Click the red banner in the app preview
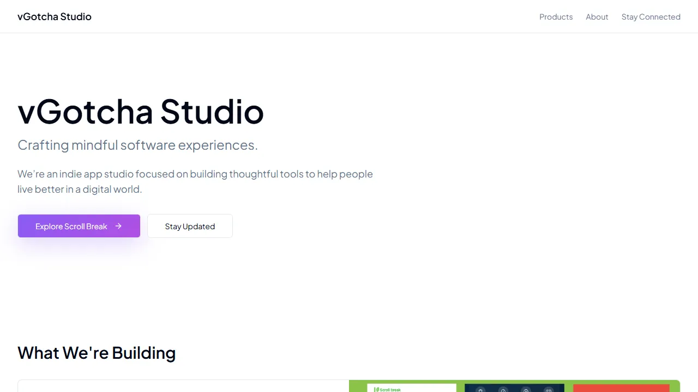Image resolution: width=698 pixels, height=392 pixels. coord(621,390)
